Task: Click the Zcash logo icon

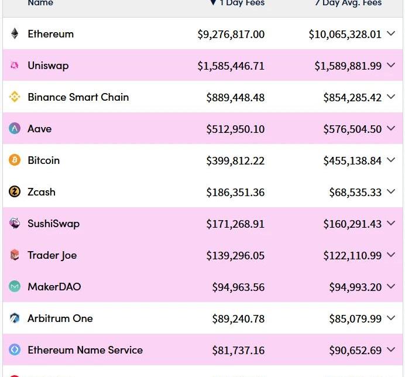Action: [15, 192]
